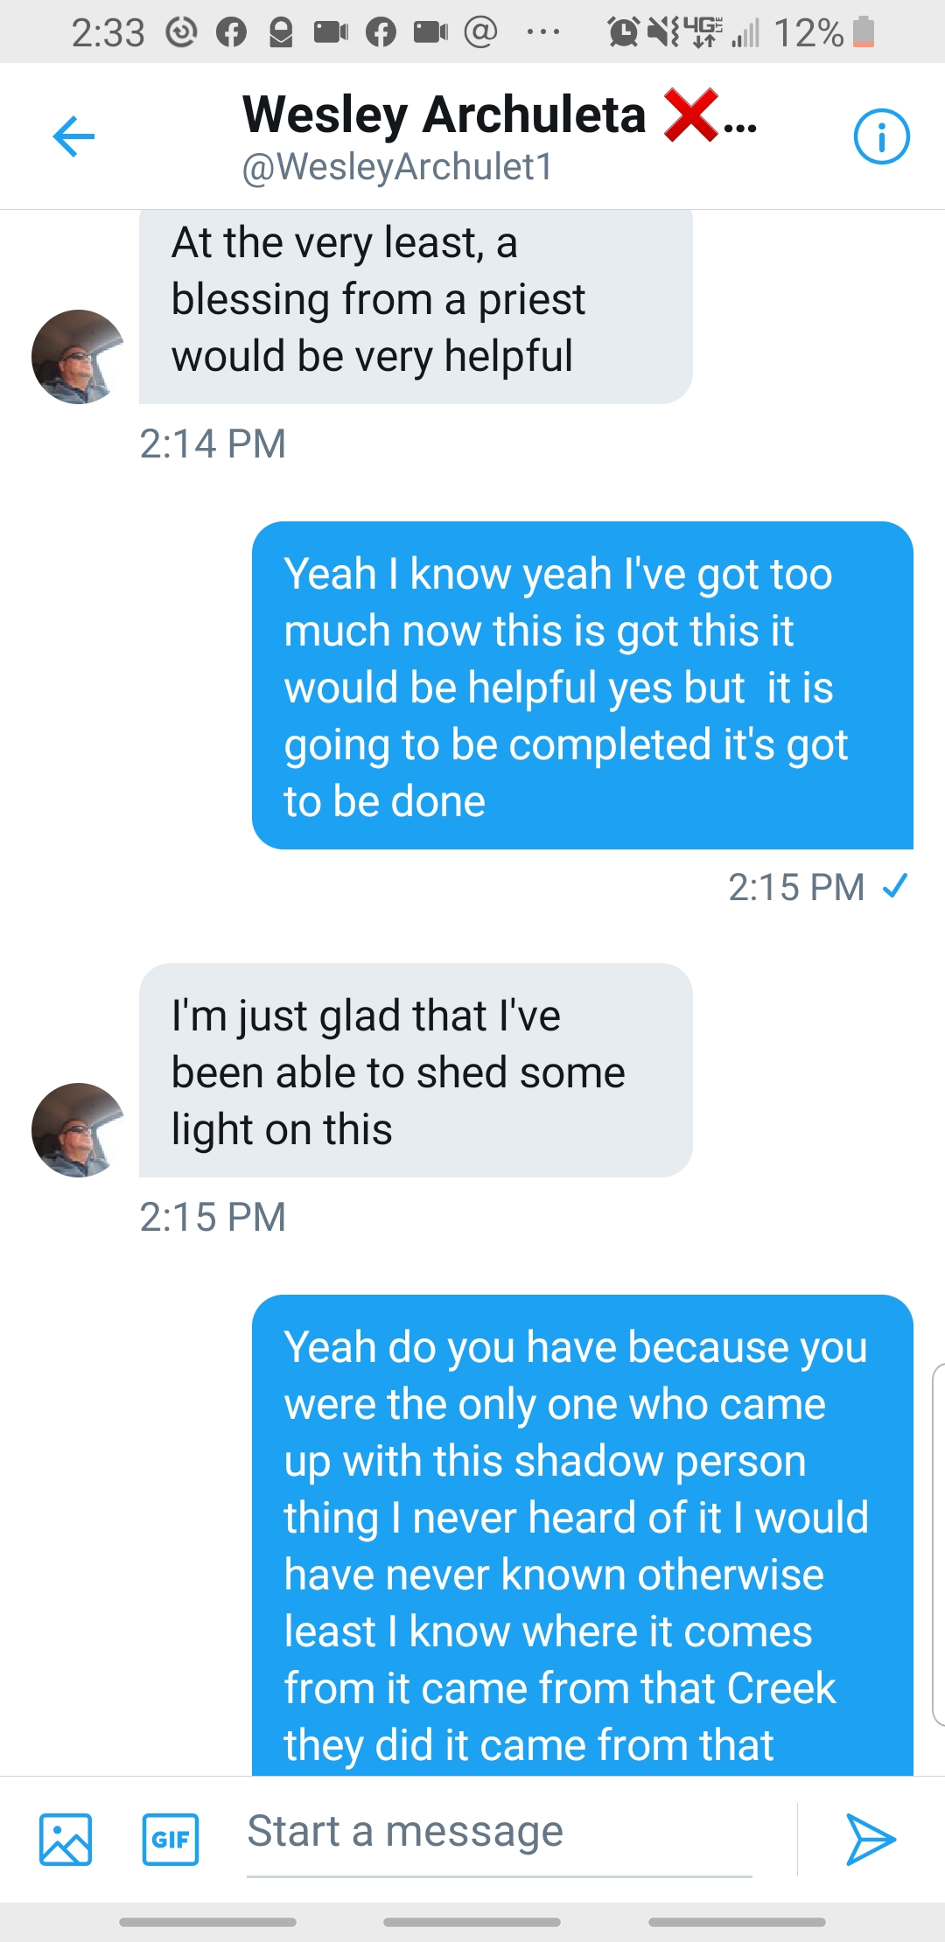Tap the battery indicator in the status bar

tap(864, 32)
